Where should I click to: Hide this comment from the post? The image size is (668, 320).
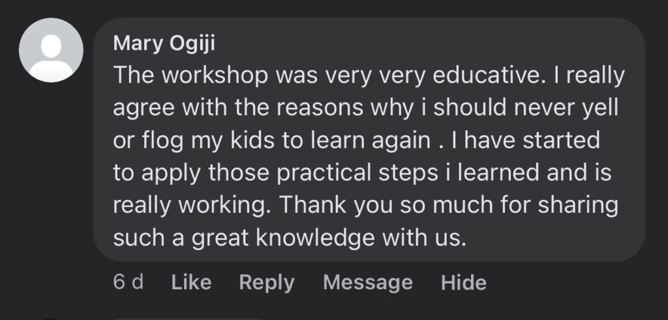click(x=463, y=282)
